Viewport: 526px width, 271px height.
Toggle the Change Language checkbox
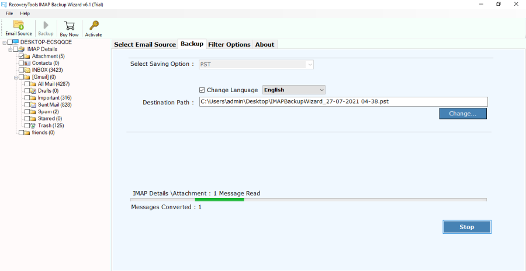(x=202, y=90)
